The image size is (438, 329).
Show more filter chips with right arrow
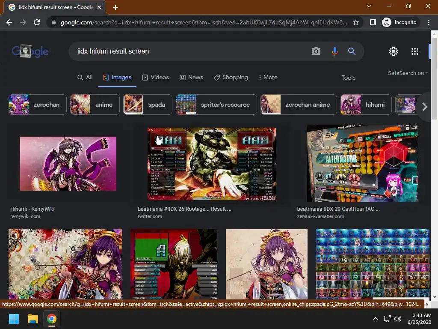(424, 107)
